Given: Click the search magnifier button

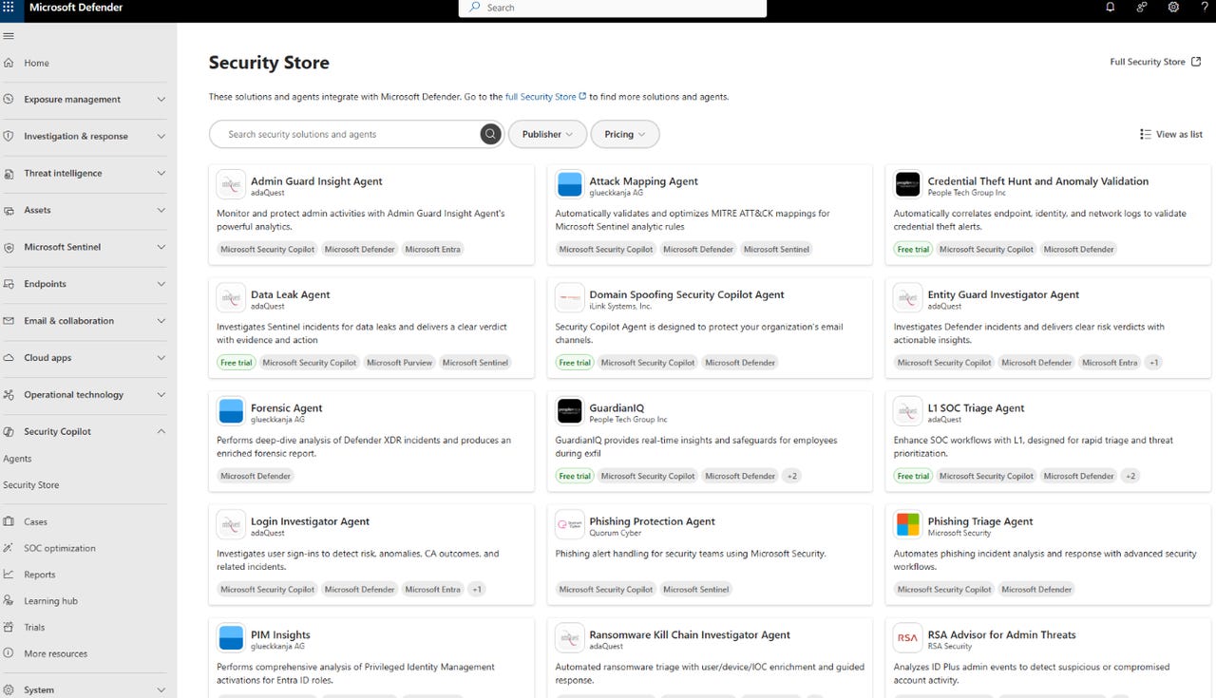Looking at the screenshot, I should pyautogui.click(x=490, y=134).
